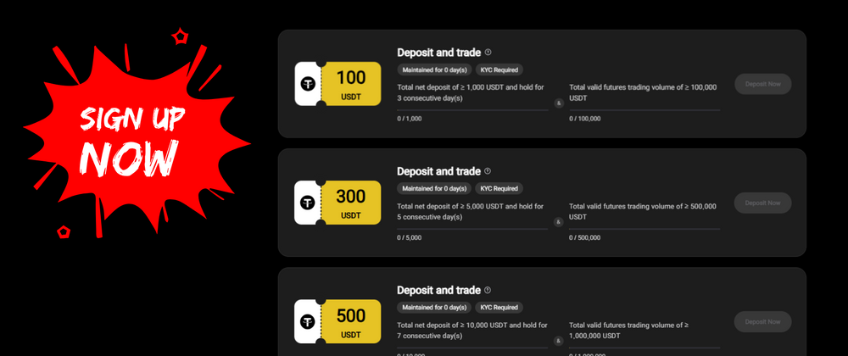This screenshot has height=356, width=848.
Task: Click the help icon on 300 USDT card title
Action: (x=488, y=171)
